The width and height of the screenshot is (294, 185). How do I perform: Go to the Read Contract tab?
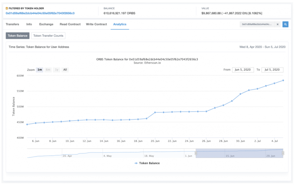pyautogui.click(x=70, y=24)
